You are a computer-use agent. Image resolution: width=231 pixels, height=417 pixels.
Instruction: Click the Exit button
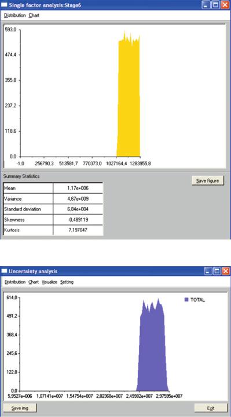point(211,408)
